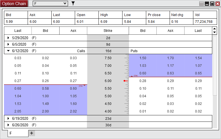Click the filter funnel icon
The height and width of the screenshot is (139, 221).
click(73, 3)
